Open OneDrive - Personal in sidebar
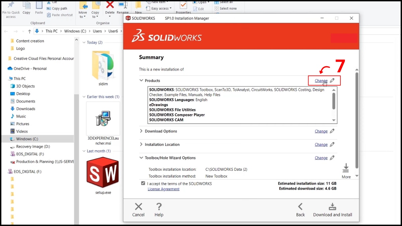Viewport: 402px width, 226px height. [30, 68]
